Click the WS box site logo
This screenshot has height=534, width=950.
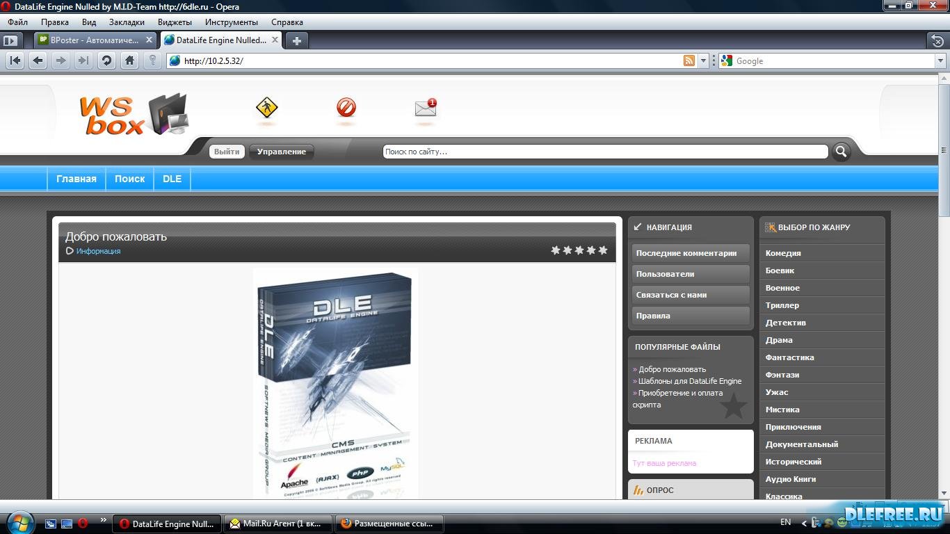(x=133, y=114)
